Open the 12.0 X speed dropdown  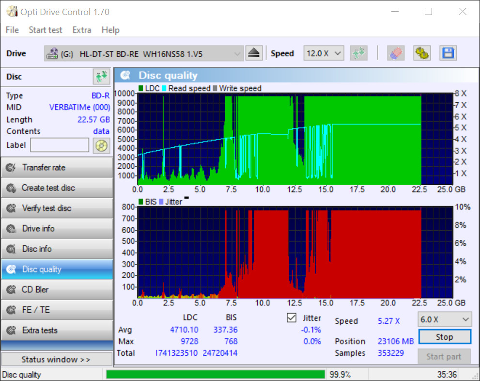(x=324, y=53)
